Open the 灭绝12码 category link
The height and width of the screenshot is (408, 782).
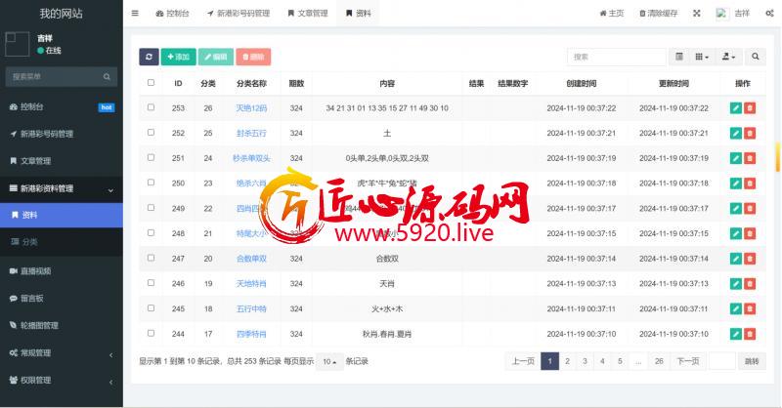coord(250,107)
